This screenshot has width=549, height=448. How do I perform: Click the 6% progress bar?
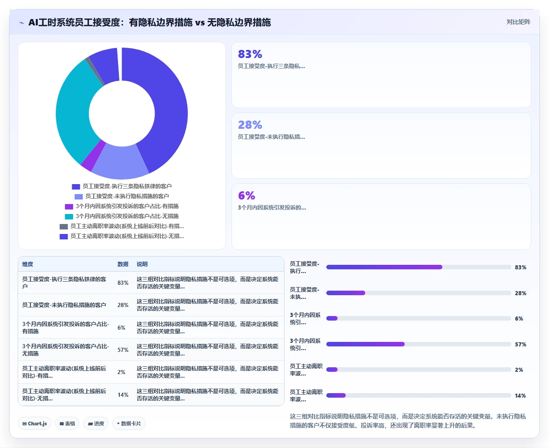pyautogui.click(x=419, y=318)
